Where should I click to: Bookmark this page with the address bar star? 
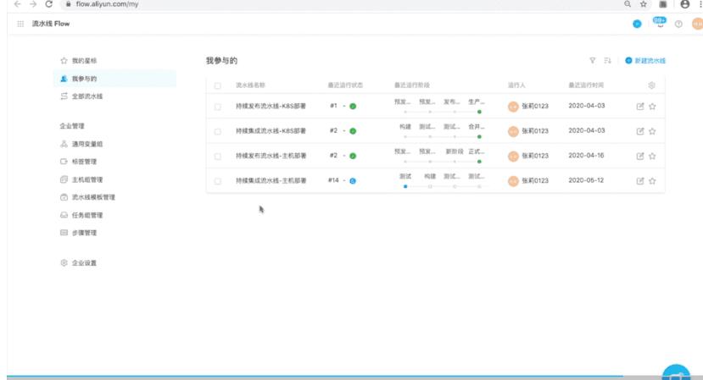[644, 4]
